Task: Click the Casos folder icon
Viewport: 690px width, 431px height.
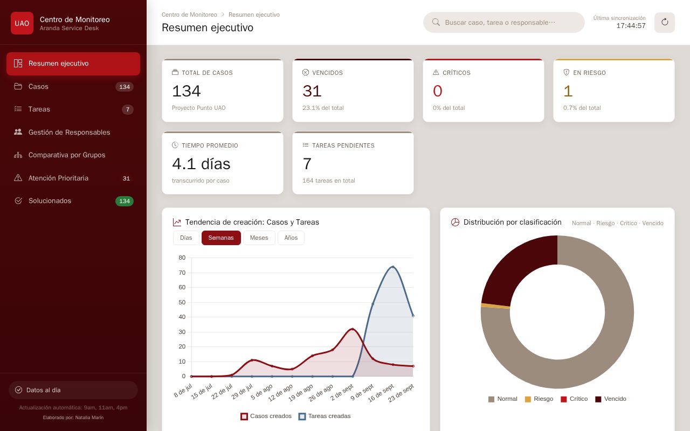Action: 18,87
